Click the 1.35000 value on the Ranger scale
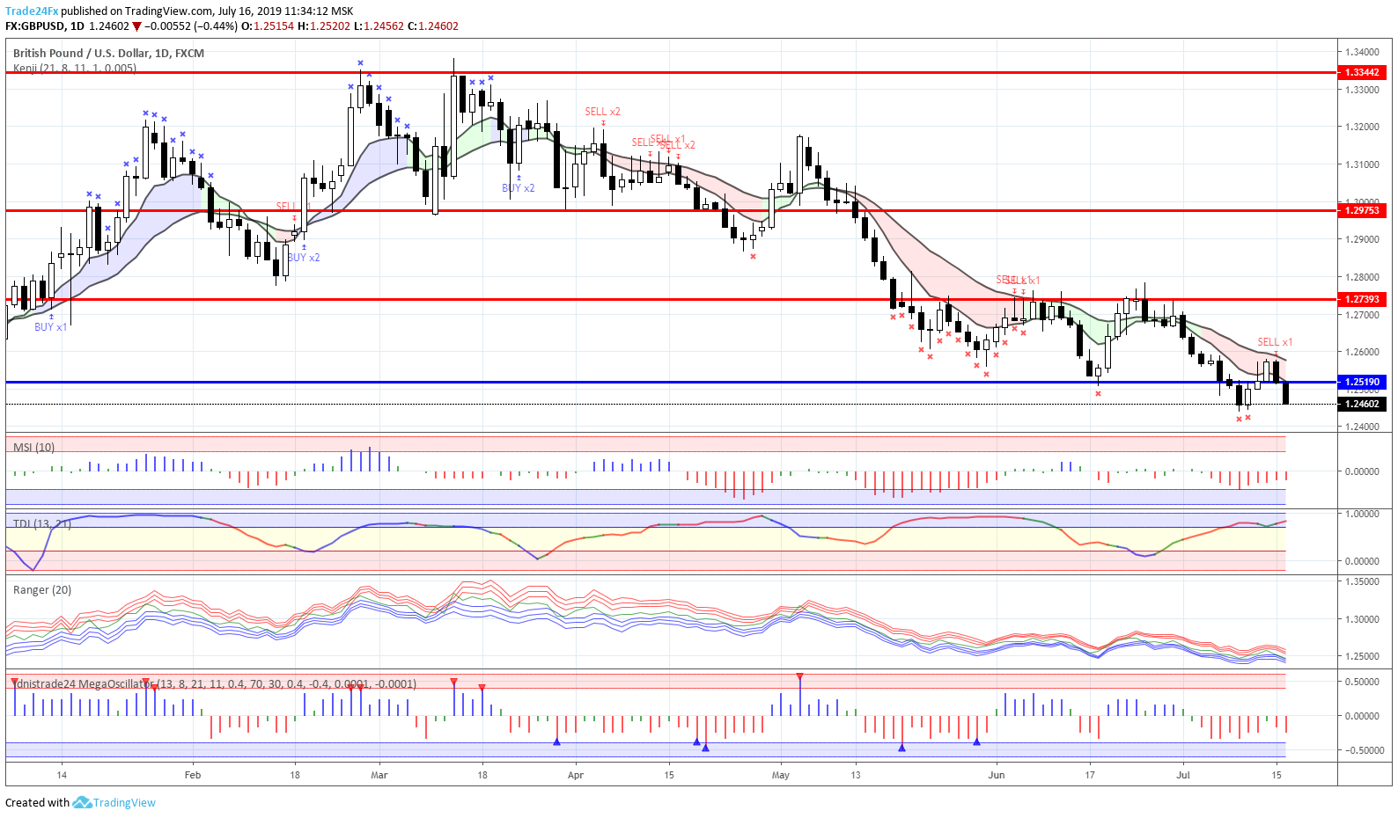Image resolution: width=1398 pixels, height=818 pixels. coord(1362,581)
